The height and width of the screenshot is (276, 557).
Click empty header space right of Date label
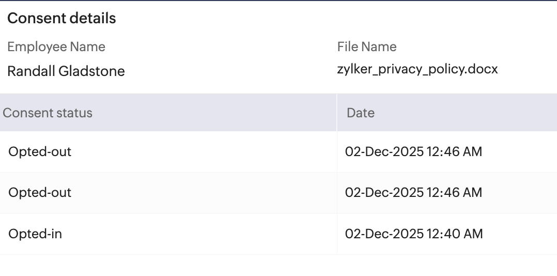tap(465, 113)
